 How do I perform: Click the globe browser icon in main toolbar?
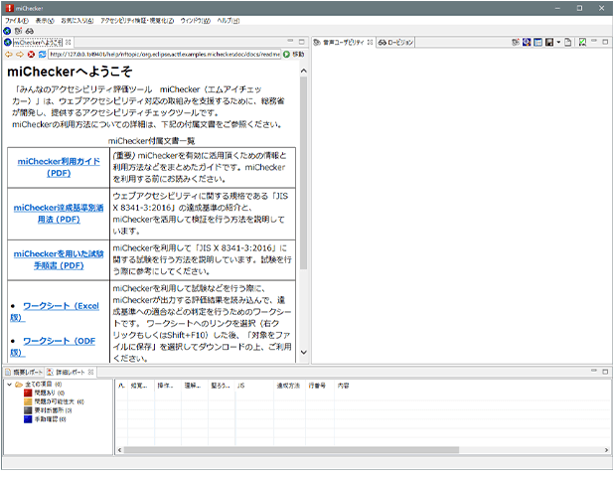tap(7, 31)
